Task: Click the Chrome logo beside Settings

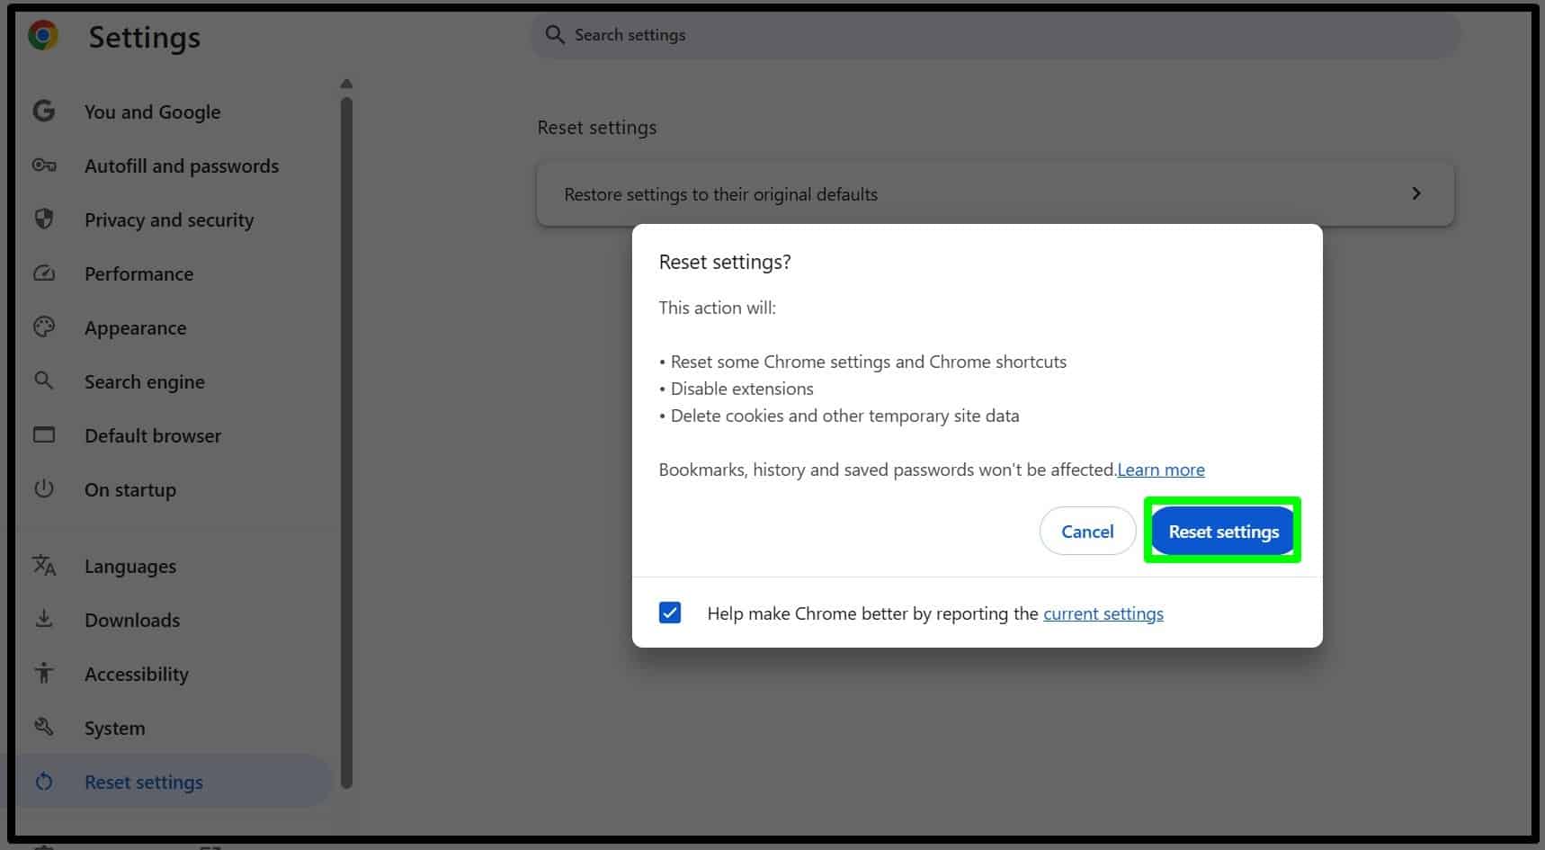Action: point(43,35)
